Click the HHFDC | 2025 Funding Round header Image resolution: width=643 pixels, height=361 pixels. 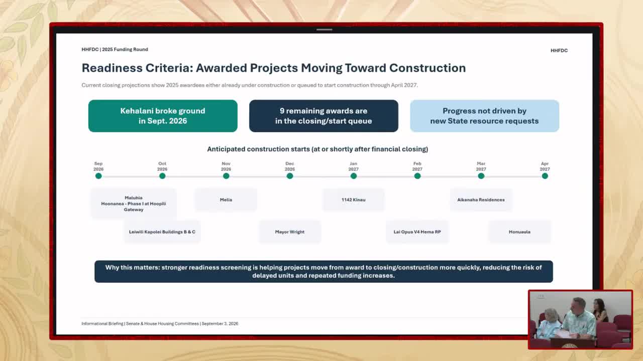(x=115, y=49)
